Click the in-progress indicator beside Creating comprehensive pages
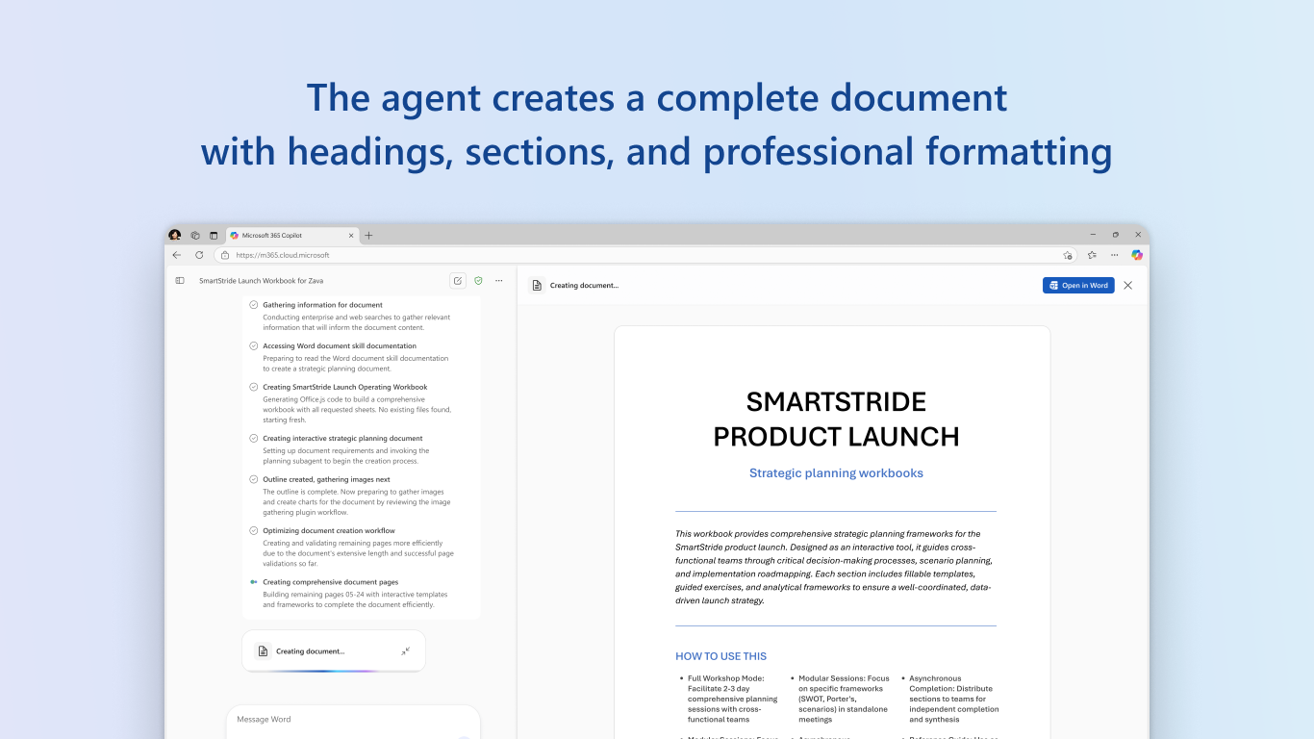1314x739 pixels. [253, 582]
